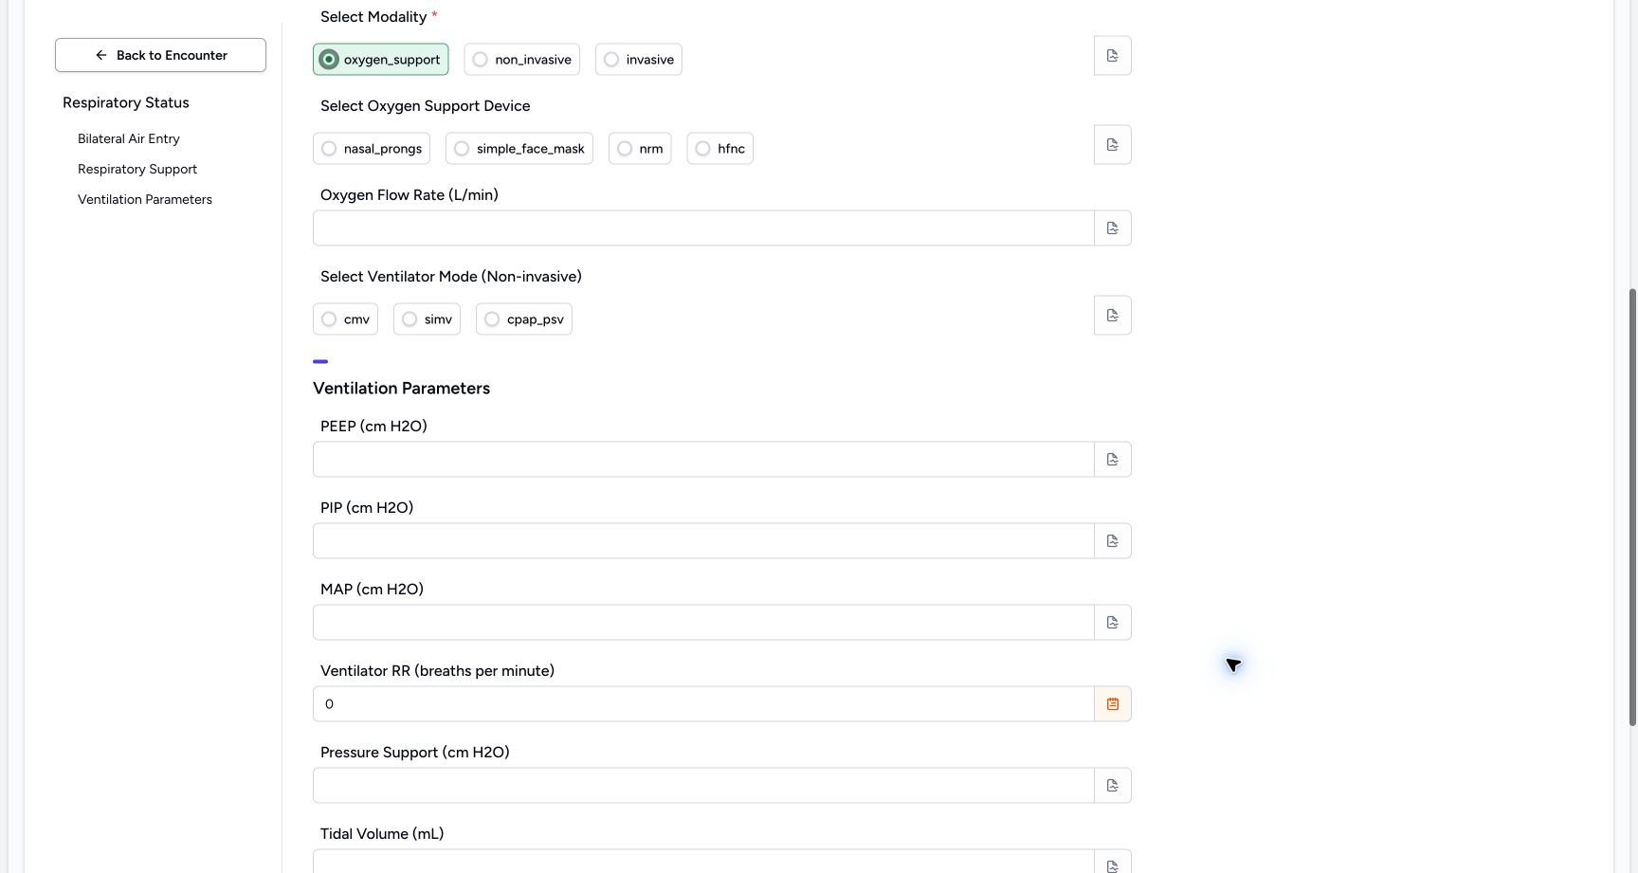Choose simple_face_mask oxygen device

[x=519, y=149]
